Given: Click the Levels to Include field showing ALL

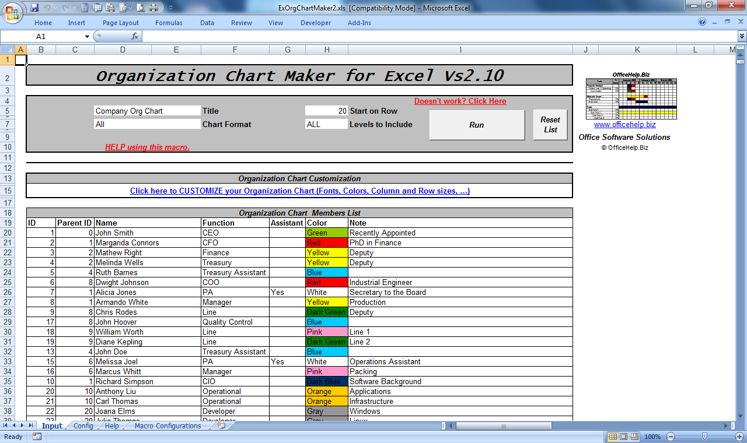Looking at the screenshot, I should point(326,124).
